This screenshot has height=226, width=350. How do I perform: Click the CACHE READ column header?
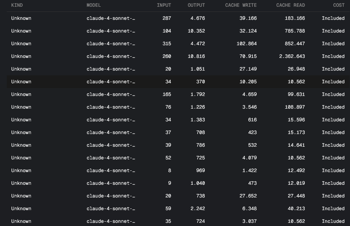290,5
